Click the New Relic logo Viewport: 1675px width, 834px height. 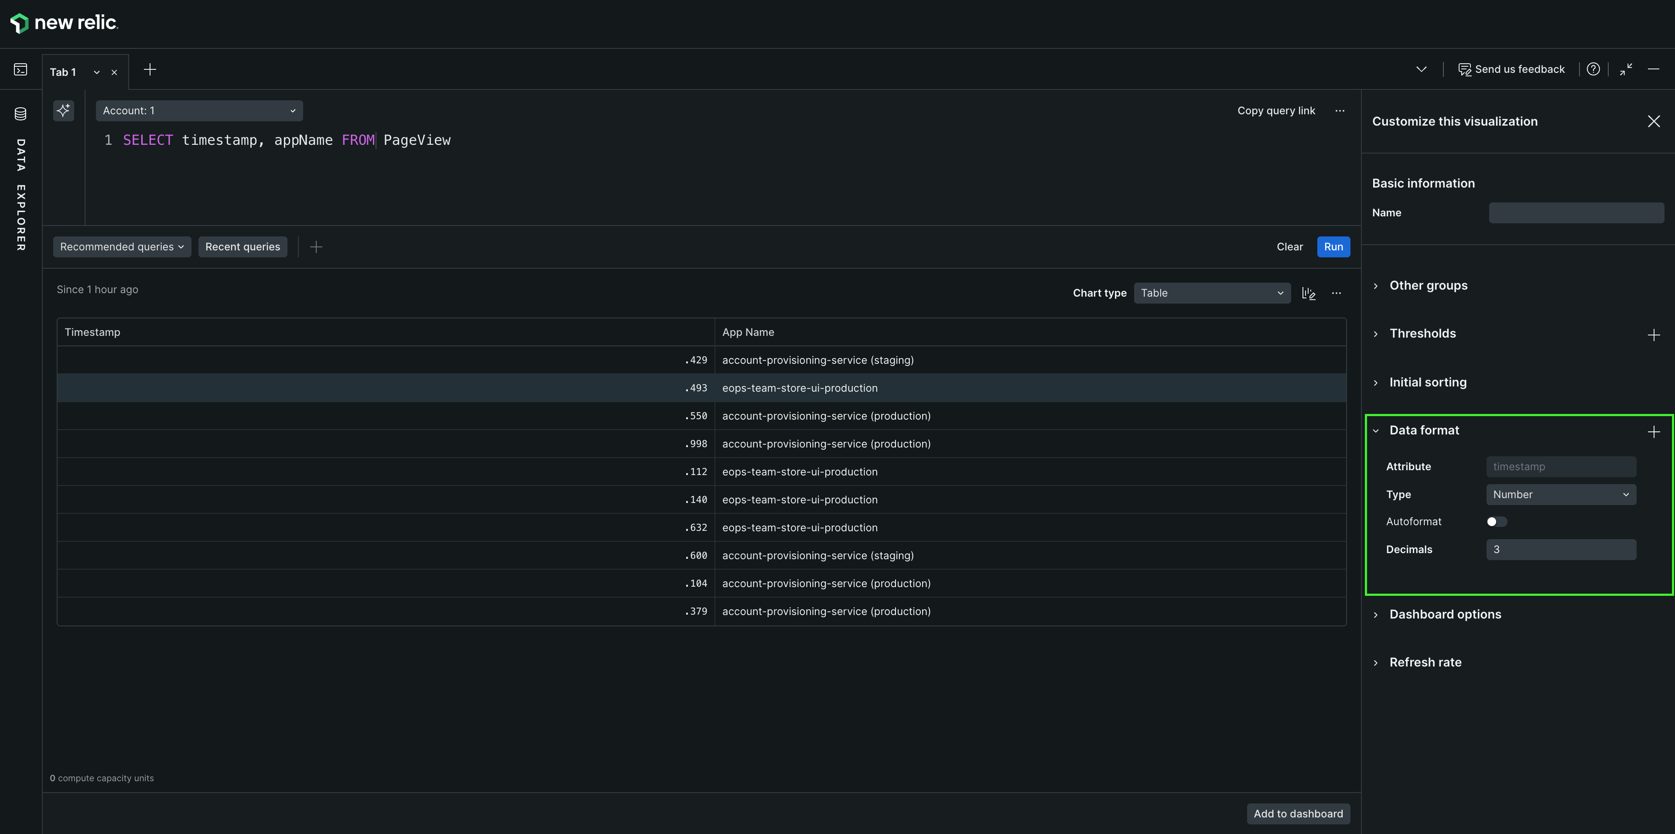[64, 23]
